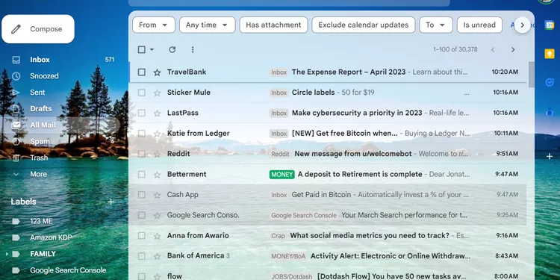Select the Google Search Console email checkbox
This screenshot has height=280, width=560.
coord(141,215)
